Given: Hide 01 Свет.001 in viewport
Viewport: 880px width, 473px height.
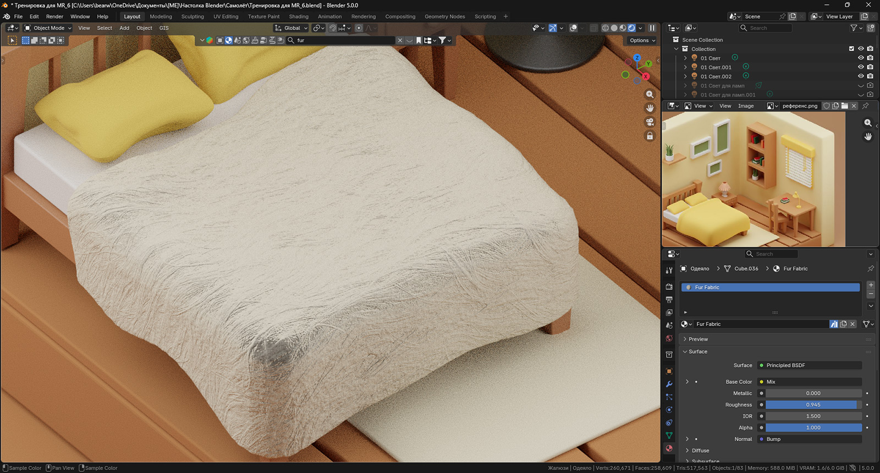Looking at the screenshot, I should pos(861,67).
